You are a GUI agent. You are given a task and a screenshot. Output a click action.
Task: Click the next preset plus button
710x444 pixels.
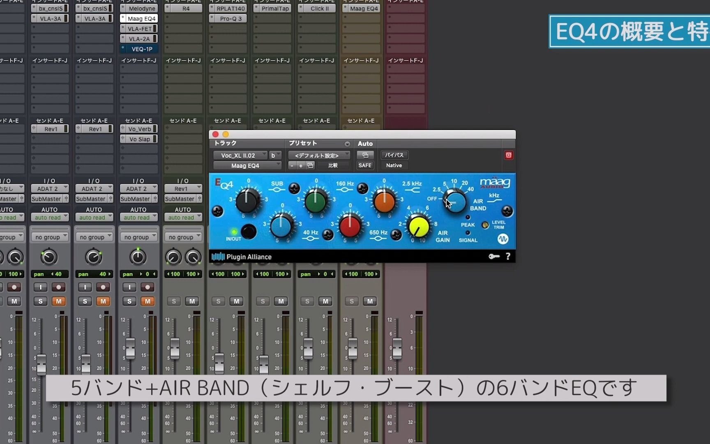click(x=301, y=165)
